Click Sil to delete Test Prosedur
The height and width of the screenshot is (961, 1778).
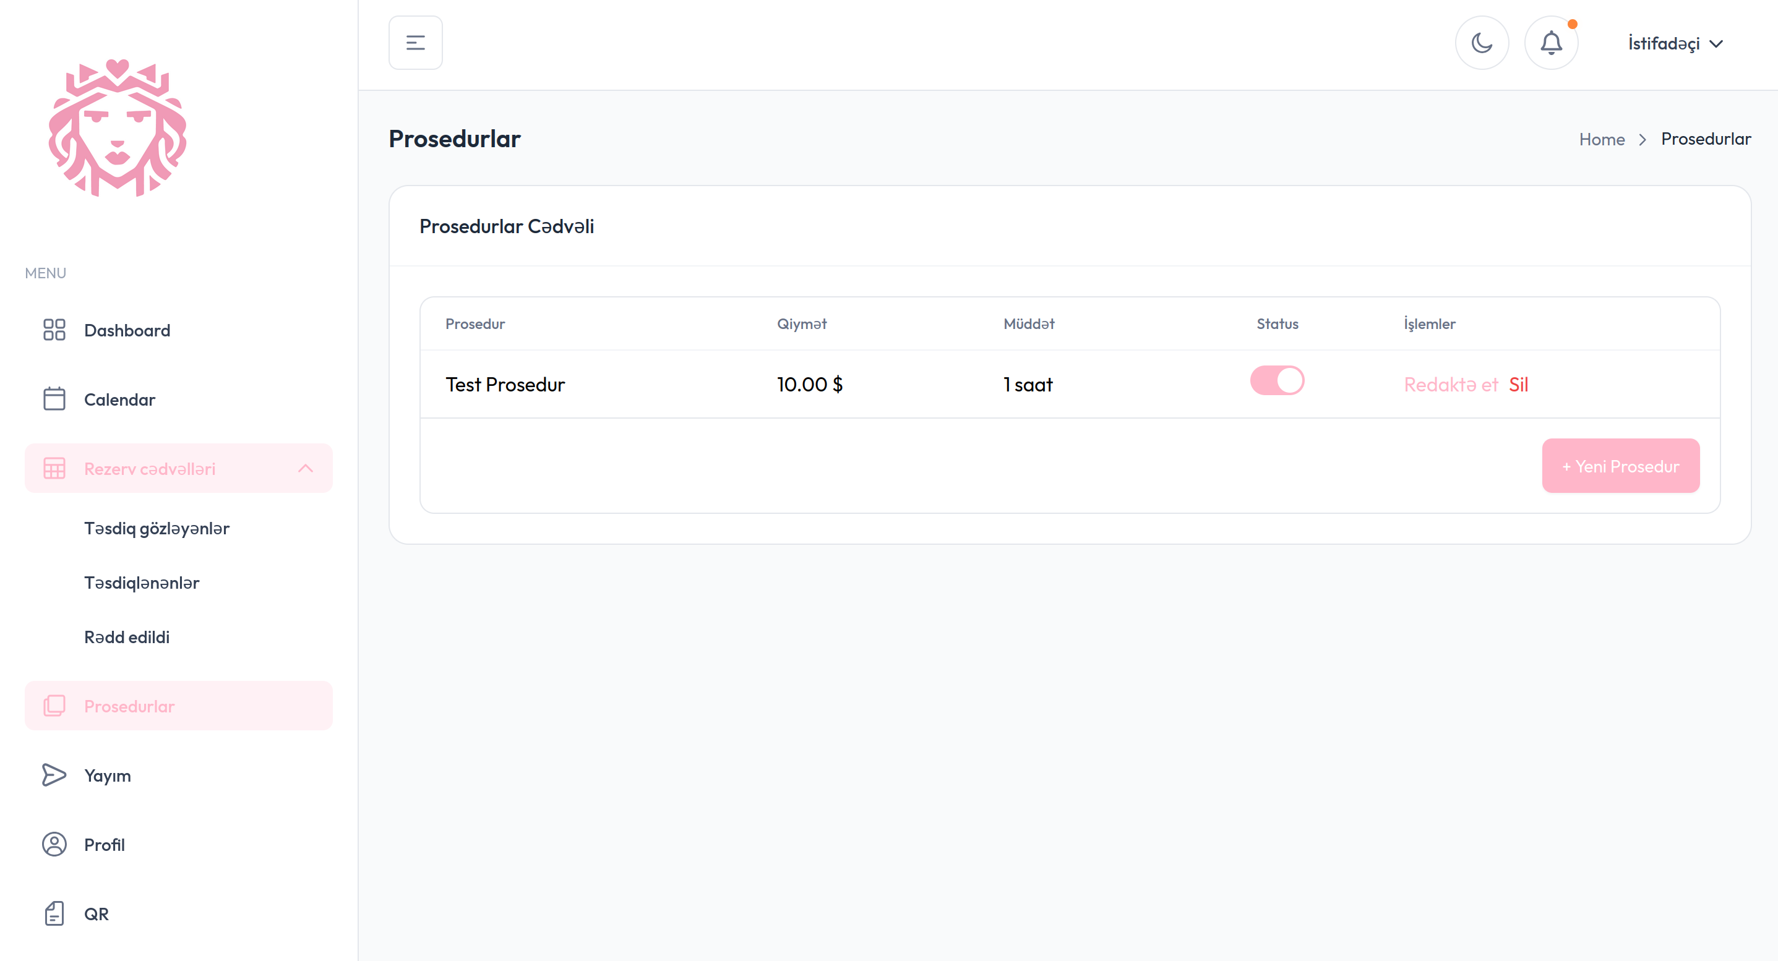pyautogui.click(x=1518, y=384)
